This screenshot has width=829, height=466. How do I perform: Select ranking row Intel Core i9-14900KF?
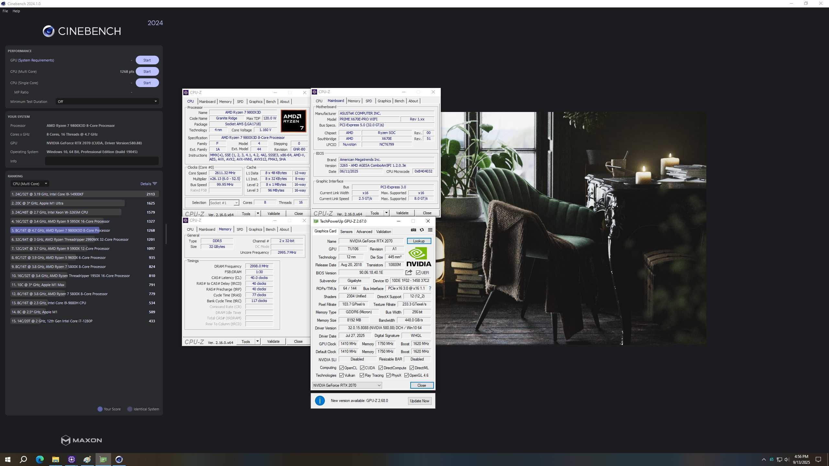click(84, 194)
